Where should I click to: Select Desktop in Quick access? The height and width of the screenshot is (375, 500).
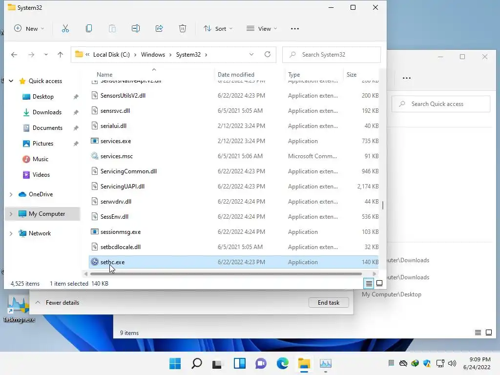pos(43,97)
